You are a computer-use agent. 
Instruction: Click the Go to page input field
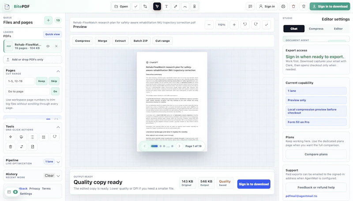28,92
